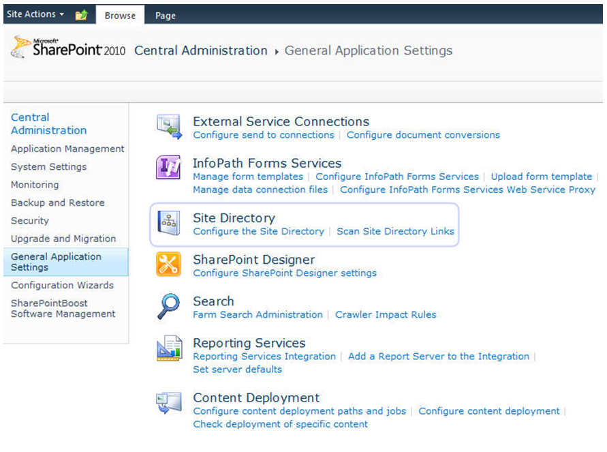Open SharePointBoost Software Management in sidebar
607x452 pixels.
click(63, 308)
